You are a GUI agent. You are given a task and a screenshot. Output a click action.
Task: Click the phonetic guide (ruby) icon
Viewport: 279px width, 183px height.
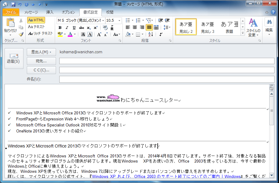point(112,28)
